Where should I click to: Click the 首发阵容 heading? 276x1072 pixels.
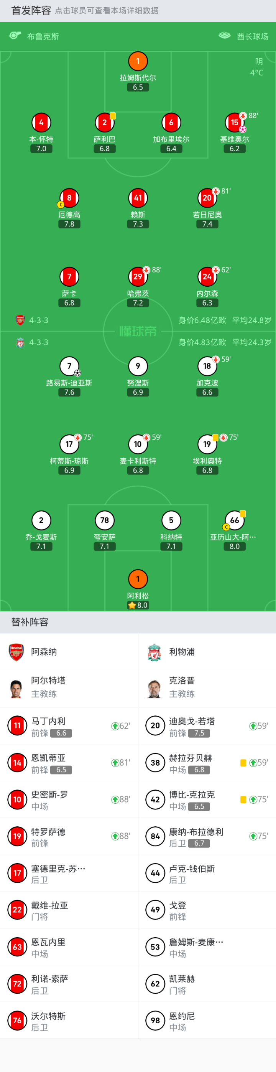[31, 10]
